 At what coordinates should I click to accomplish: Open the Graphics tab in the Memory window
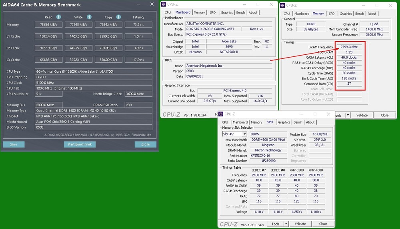[346, 14]
